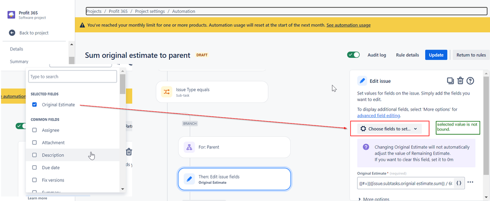Viewport: 490px width, 201px height.
Task: Click the Type to search field
Action: coord(73,76)
